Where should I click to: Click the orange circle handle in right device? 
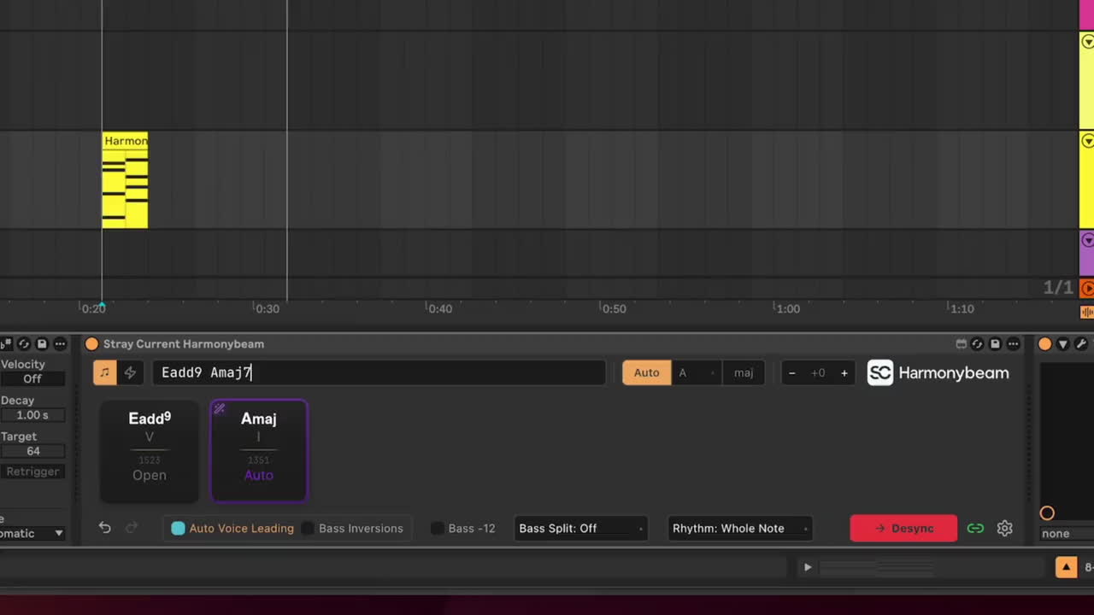[1047, 513]
